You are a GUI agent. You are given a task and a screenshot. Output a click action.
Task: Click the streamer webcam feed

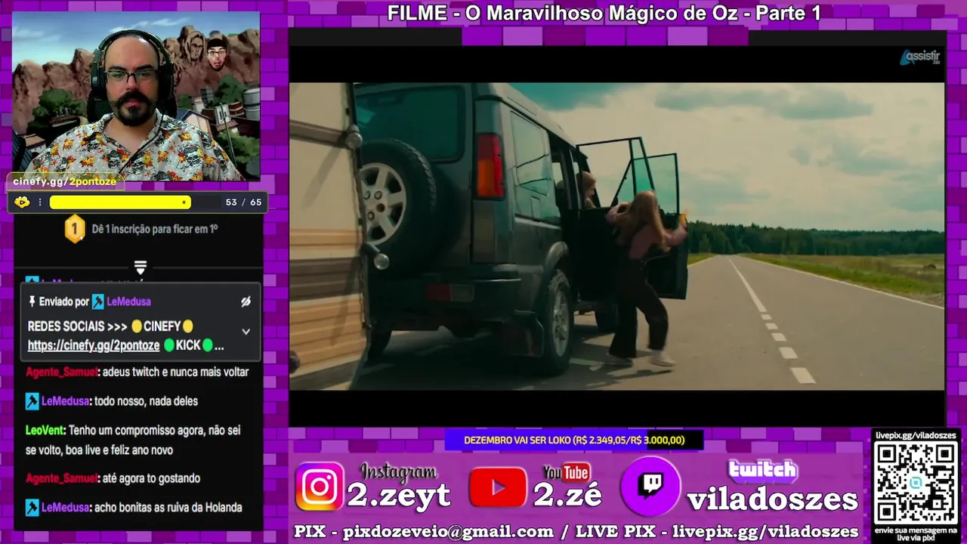click(x=136, y=96)
